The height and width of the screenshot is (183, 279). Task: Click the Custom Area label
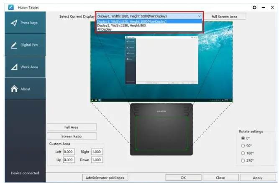(x=59, y=144)
